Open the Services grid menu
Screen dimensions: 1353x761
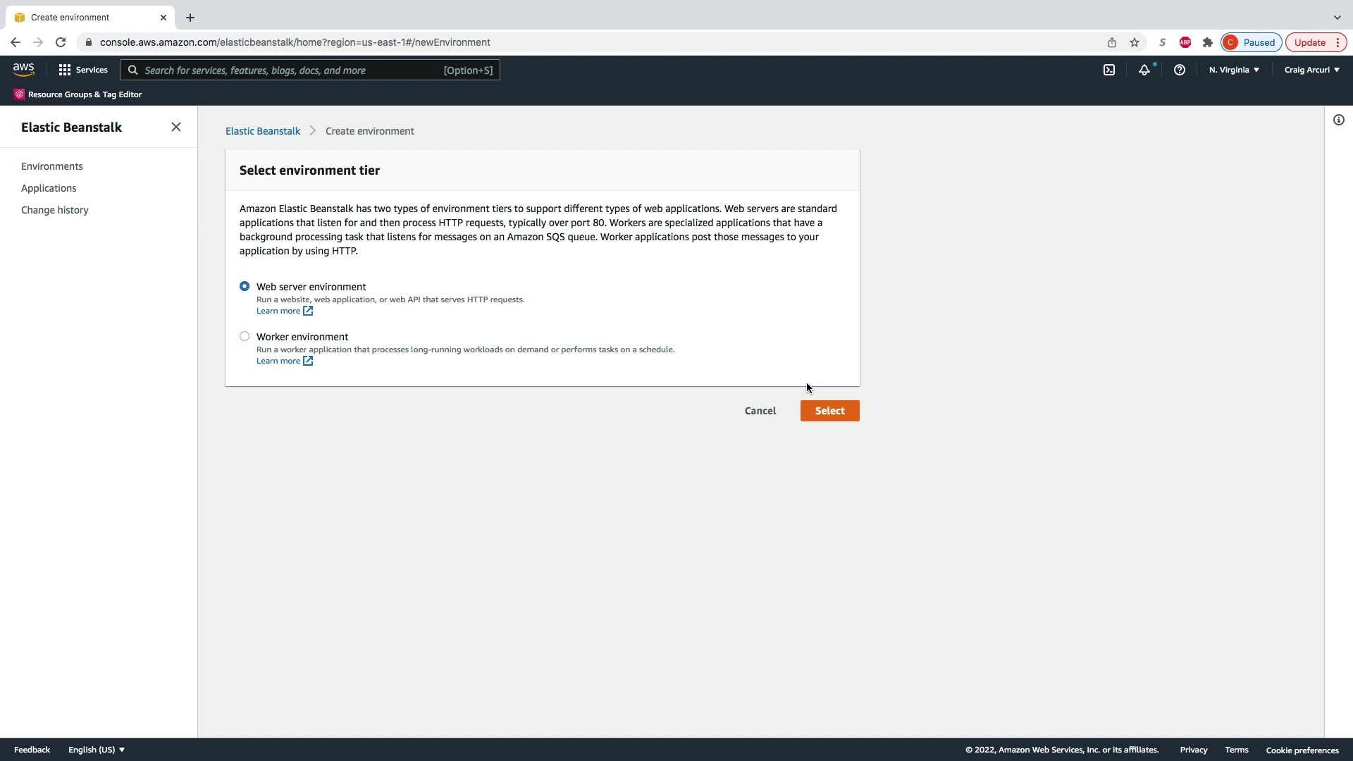point(83,70)
